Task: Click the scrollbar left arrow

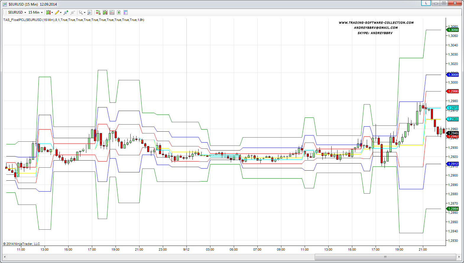Action: (5, 257)
